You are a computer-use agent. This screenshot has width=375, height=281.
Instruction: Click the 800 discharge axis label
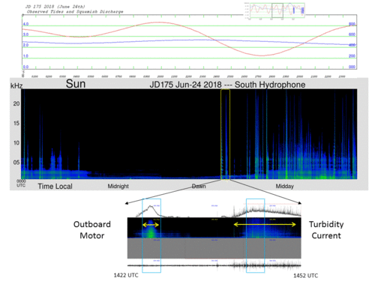coord(352,24)
